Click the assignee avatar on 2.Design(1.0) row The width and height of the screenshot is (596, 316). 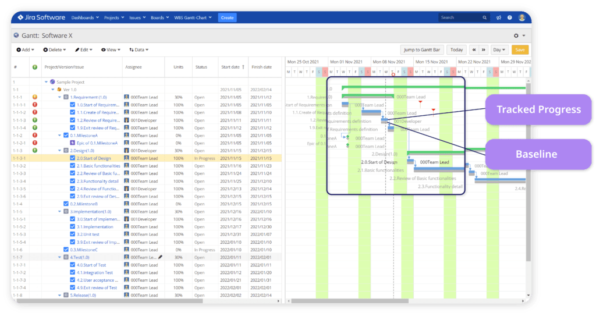pos(126,151)
